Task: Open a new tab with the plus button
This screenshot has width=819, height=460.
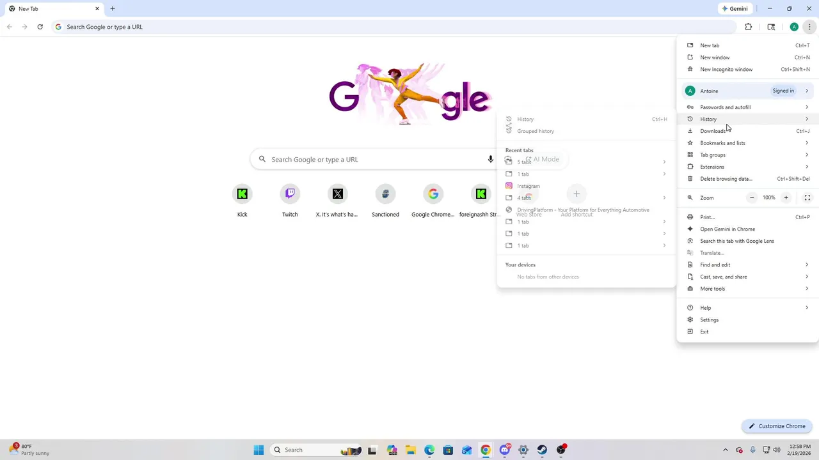Action: (x=113, y=8)
